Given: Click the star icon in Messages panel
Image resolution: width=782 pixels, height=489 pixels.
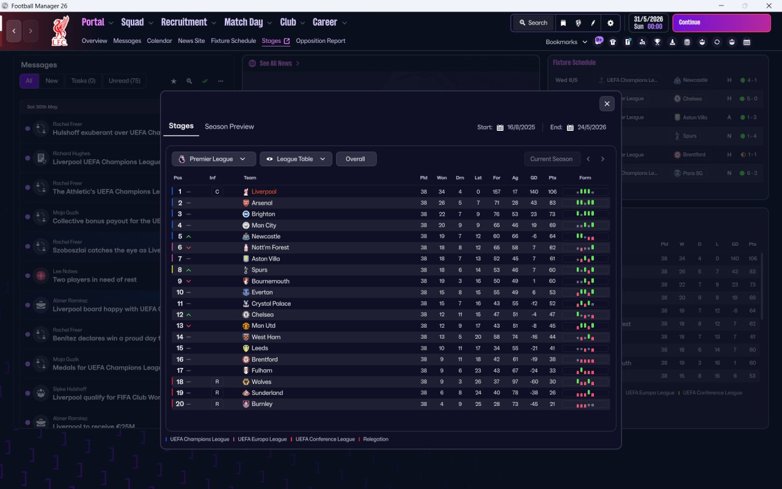Looking at the screenshot, I should click(174, 81).
